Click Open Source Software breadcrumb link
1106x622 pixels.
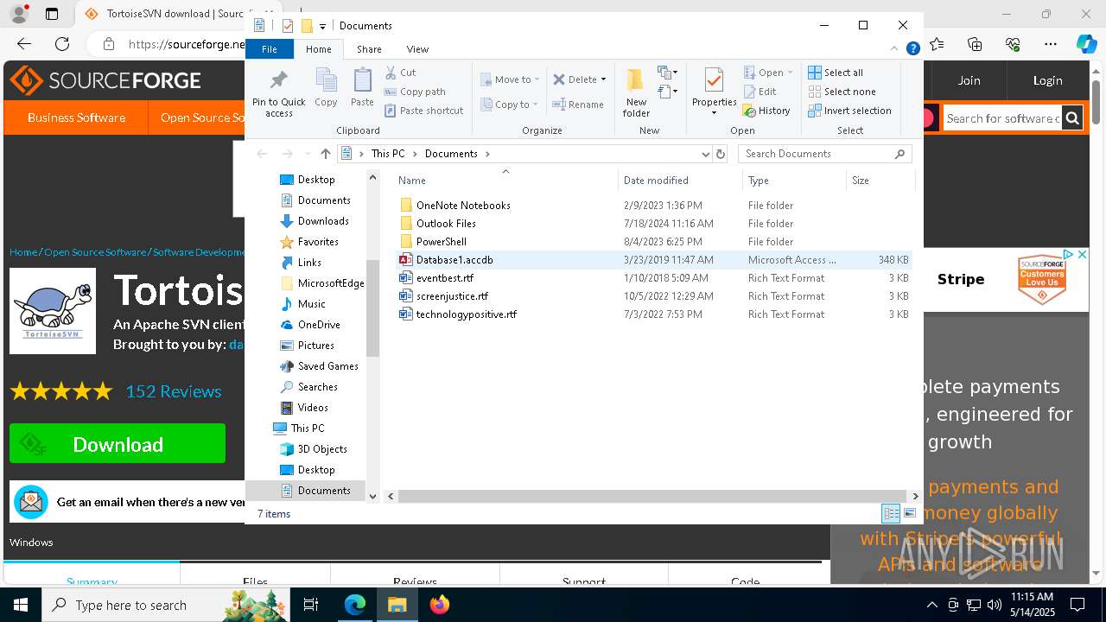[x=95, y=252]
